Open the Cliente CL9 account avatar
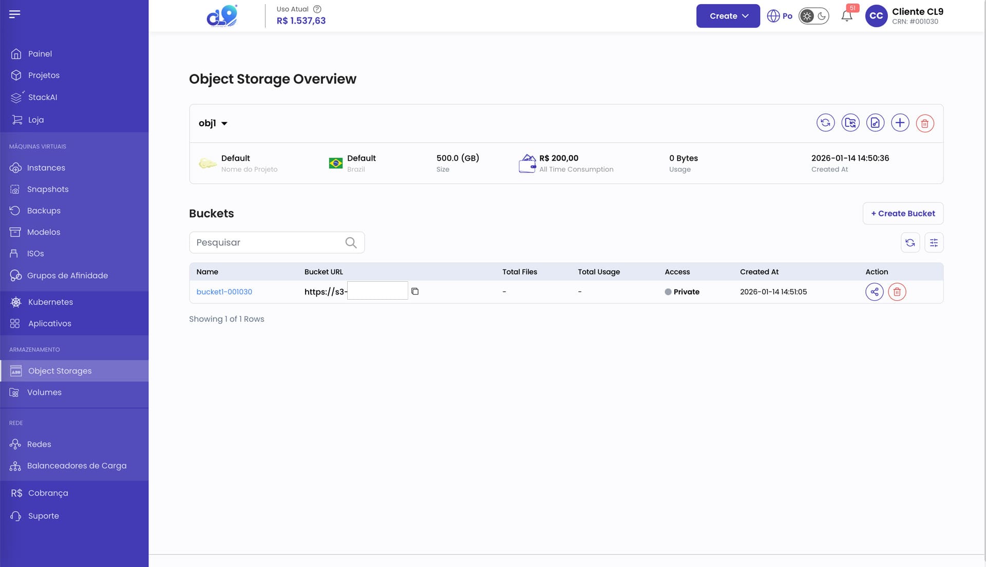This screenshot has width=986, height=567. click(x=876, y=16)
